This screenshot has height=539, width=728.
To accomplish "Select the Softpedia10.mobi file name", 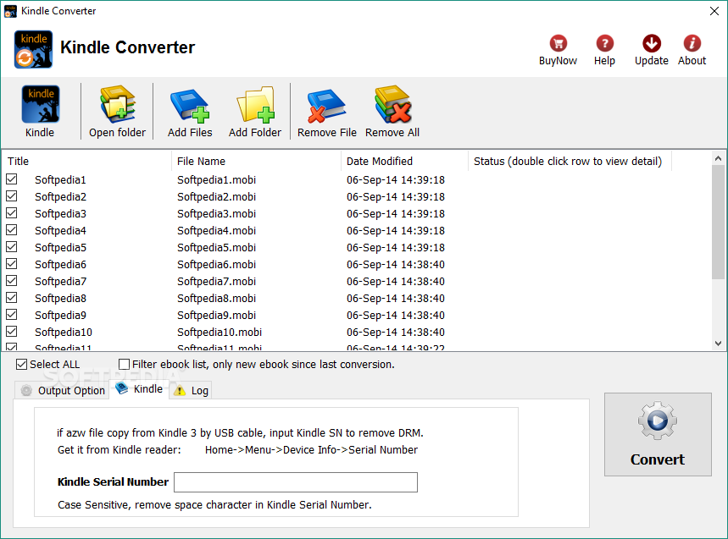I will tap(220, 333).
